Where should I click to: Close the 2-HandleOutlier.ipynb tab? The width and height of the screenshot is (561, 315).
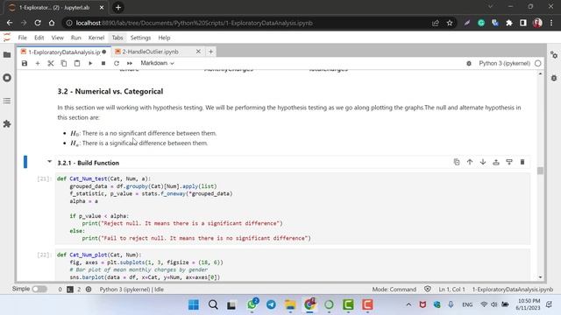pyautogui.click(x=198, y=52)
